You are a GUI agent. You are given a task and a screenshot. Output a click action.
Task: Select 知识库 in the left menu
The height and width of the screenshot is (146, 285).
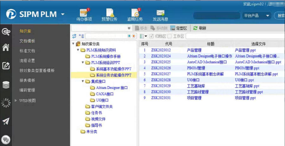(x=25, y=31)
